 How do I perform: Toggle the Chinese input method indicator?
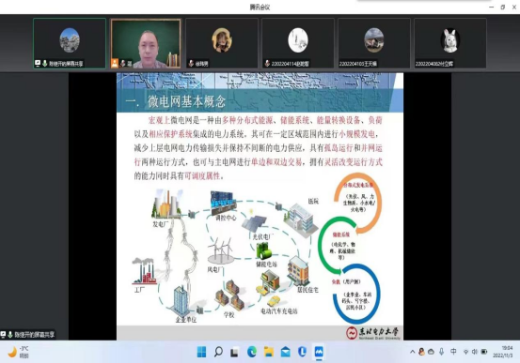click(453, 352)
